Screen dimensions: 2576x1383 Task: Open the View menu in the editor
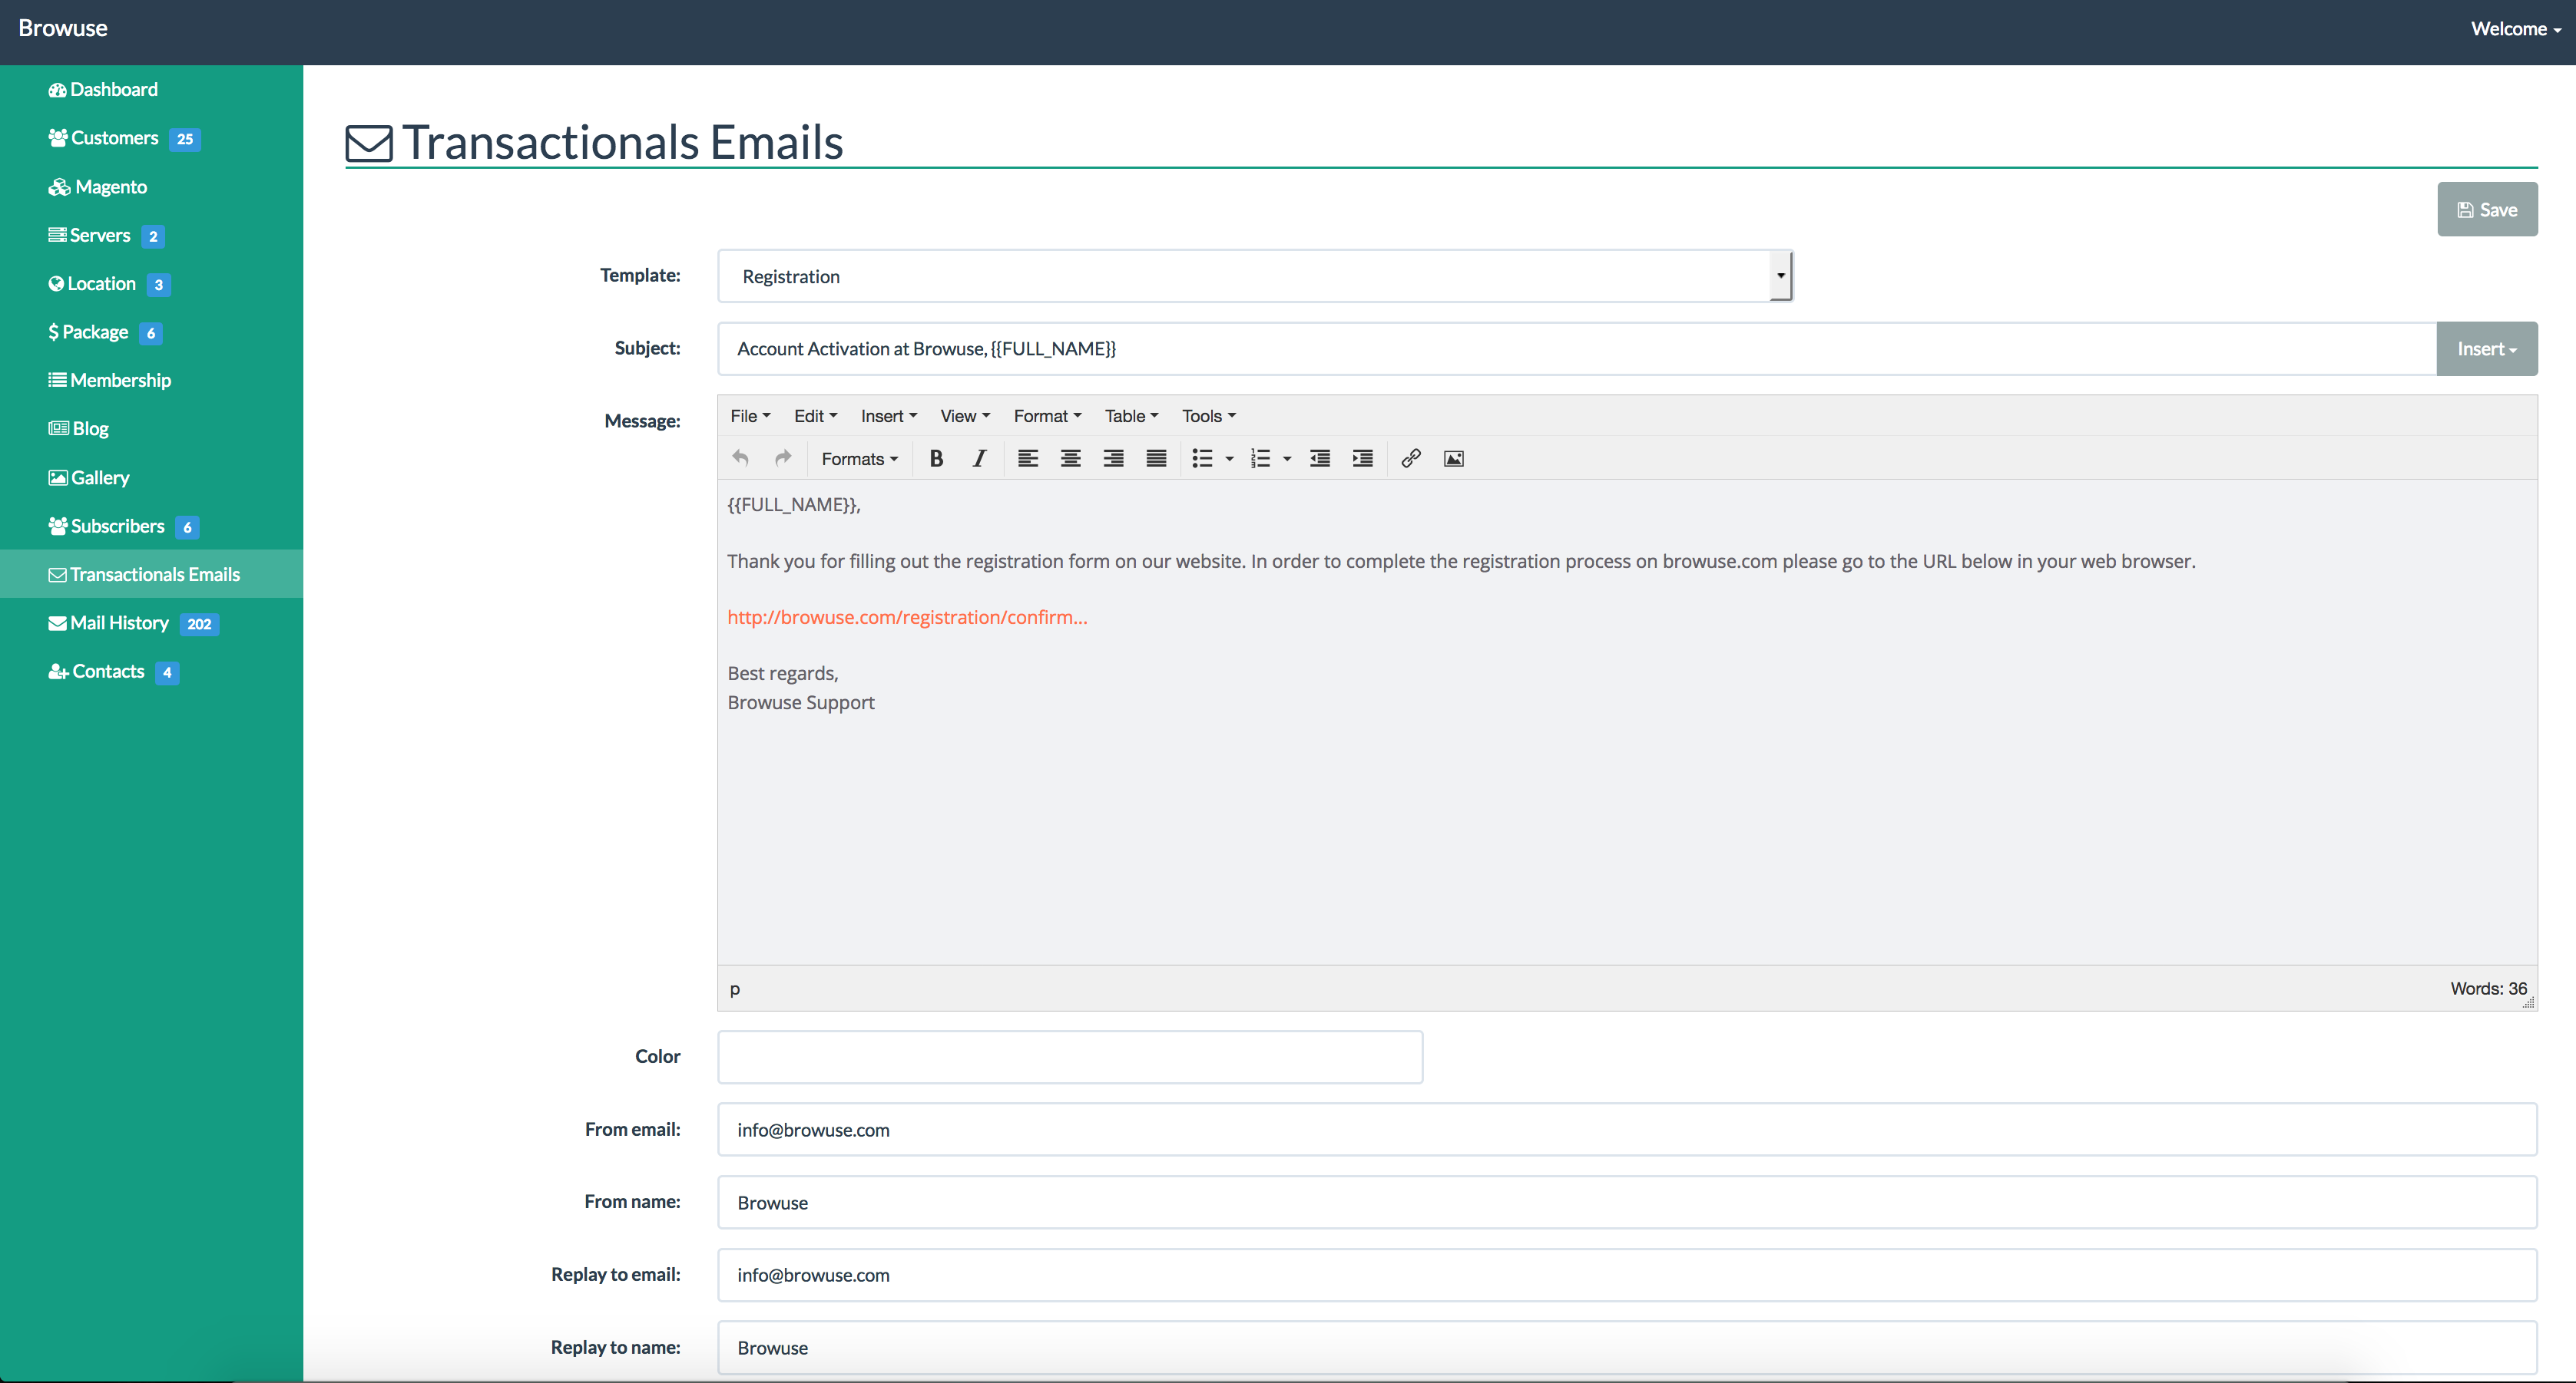965,416
